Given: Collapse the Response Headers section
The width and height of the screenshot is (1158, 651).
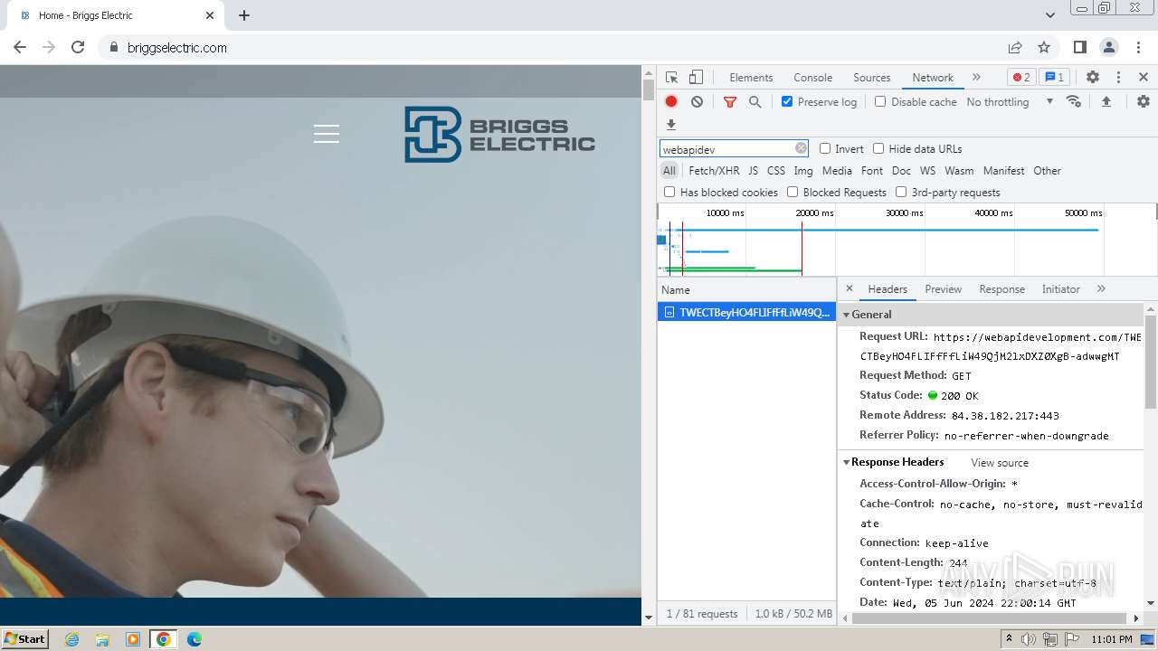Looking at the screenshot, I should click(847, 462).
